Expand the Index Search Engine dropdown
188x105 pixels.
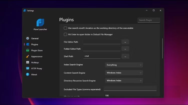click(124, 65)
